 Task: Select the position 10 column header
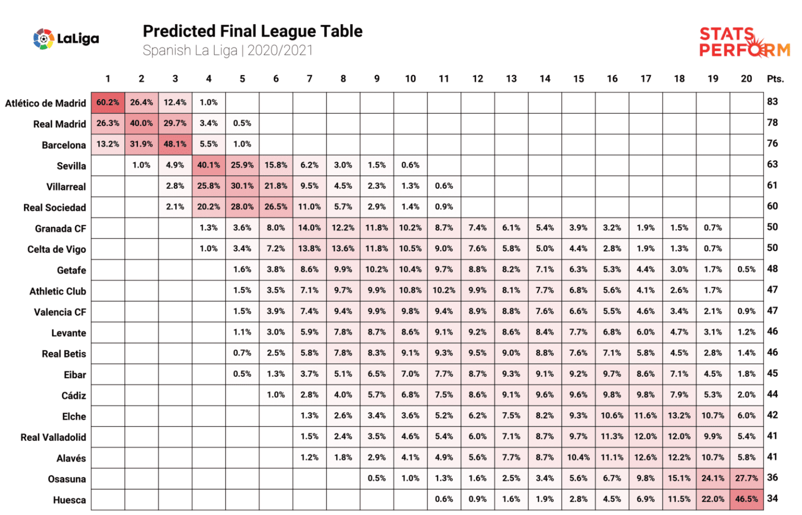(410, 79)
